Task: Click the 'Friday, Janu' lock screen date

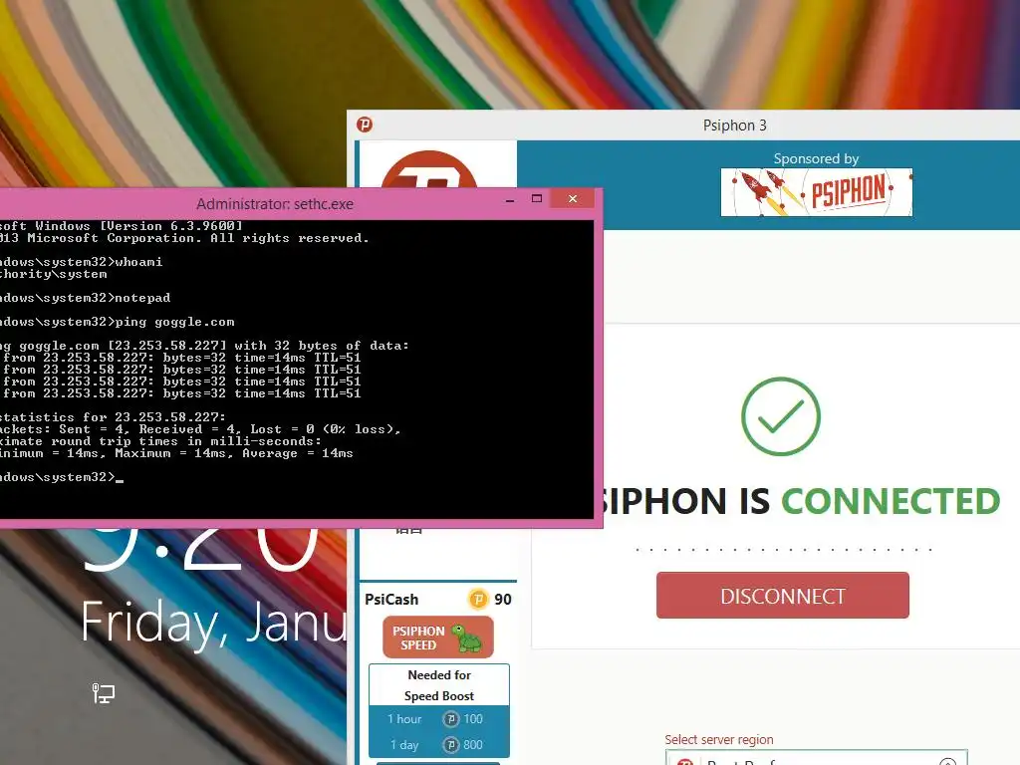Action: [x=215, y=622]
